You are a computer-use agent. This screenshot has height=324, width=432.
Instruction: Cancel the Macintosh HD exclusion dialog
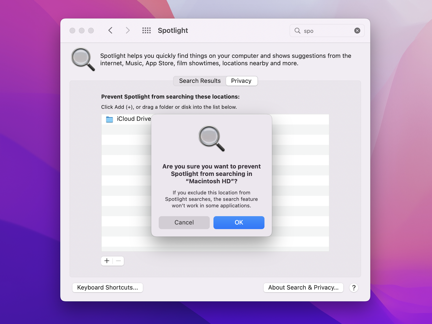[x=184, y=222]
